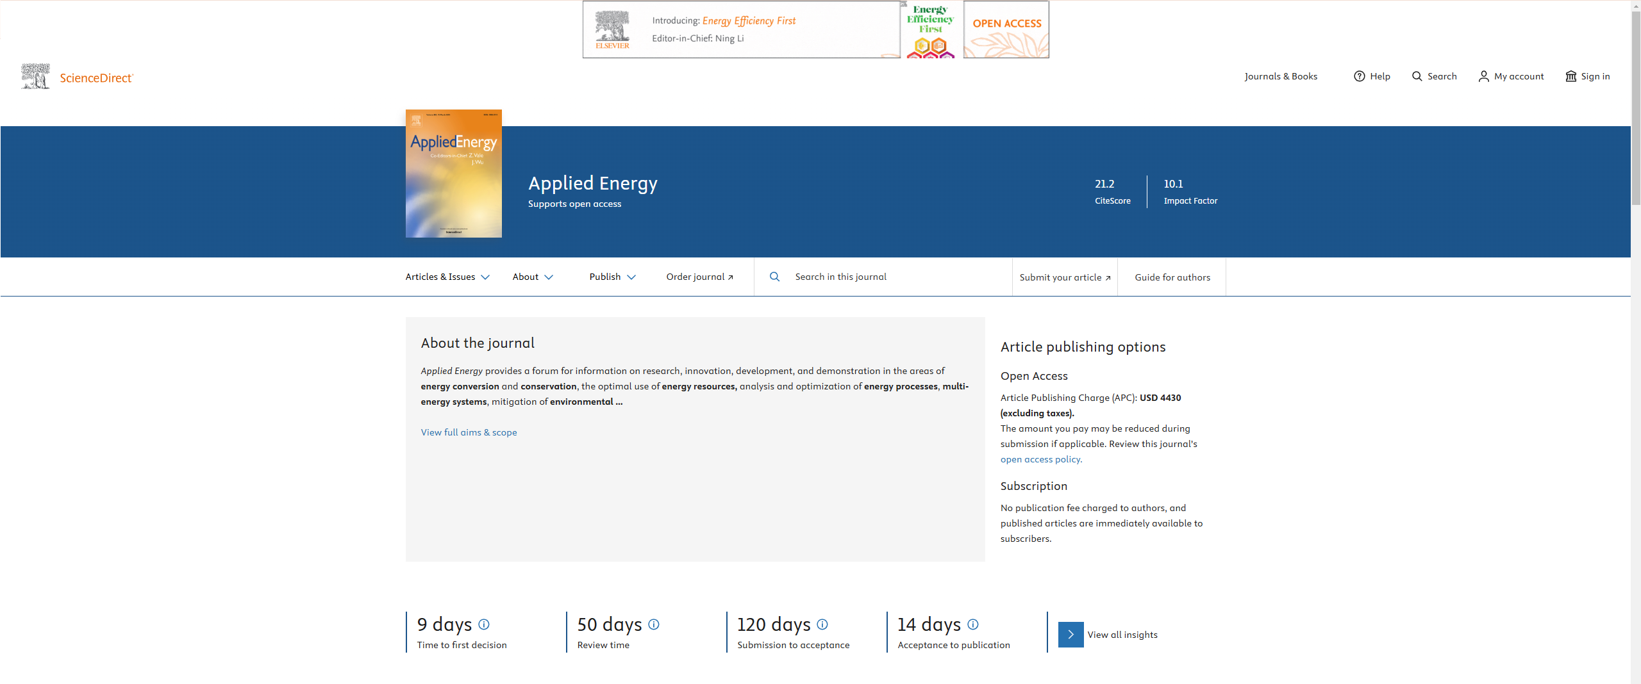Click the View all insights arrow button
Image resolution: width=1641 pixels, height=684 pixels.
tap(1070, 635)
